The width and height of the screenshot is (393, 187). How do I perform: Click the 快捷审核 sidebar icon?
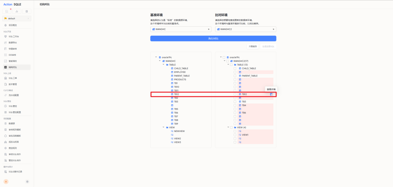coord(5,49)
